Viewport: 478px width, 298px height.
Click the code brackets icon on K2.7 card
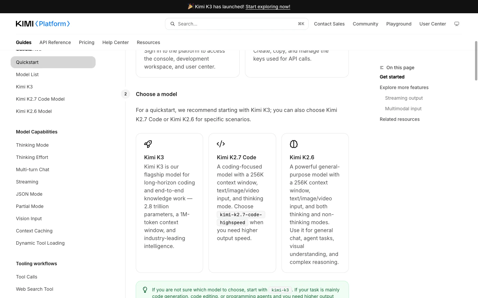[x=221, y=144]
